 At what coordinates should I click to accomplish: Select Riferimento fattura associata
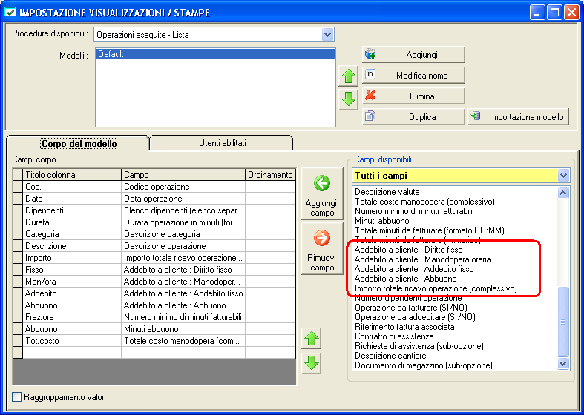tap(404, 327)
